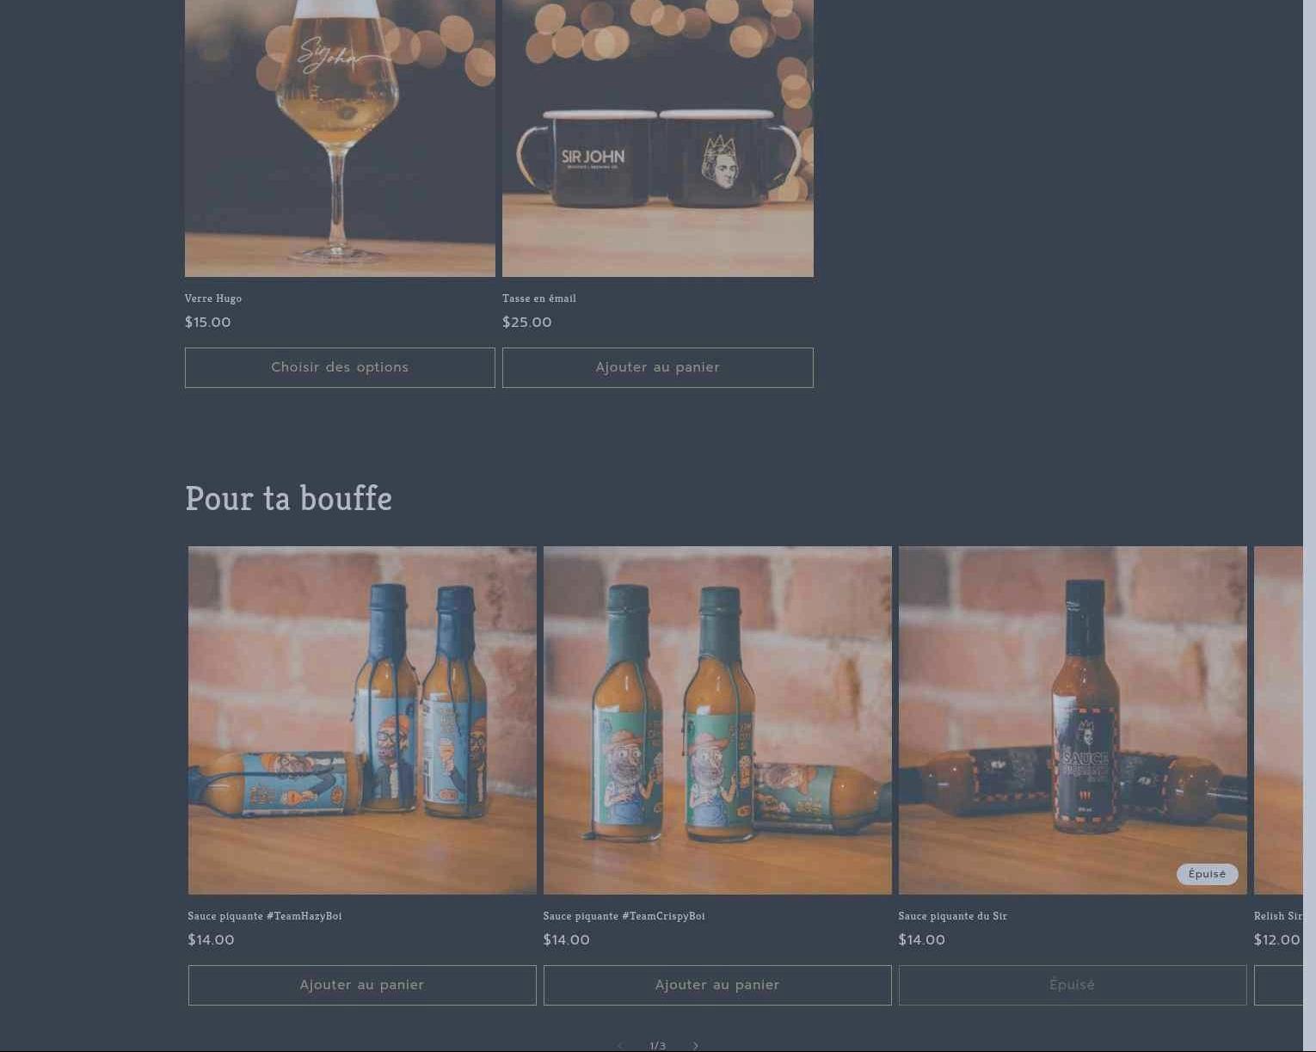Open the Verre Hugo product link
The image size is (1316, 1052).
click(x=213, y=298)
